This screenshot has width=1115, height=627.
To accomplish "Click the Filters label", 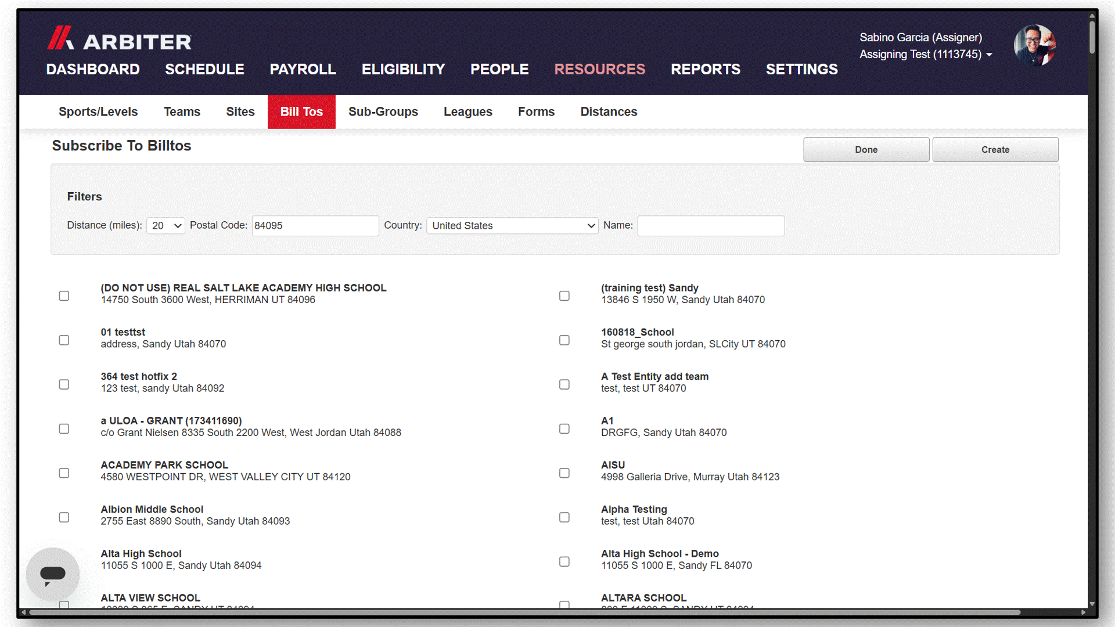I will coord(84,196).
